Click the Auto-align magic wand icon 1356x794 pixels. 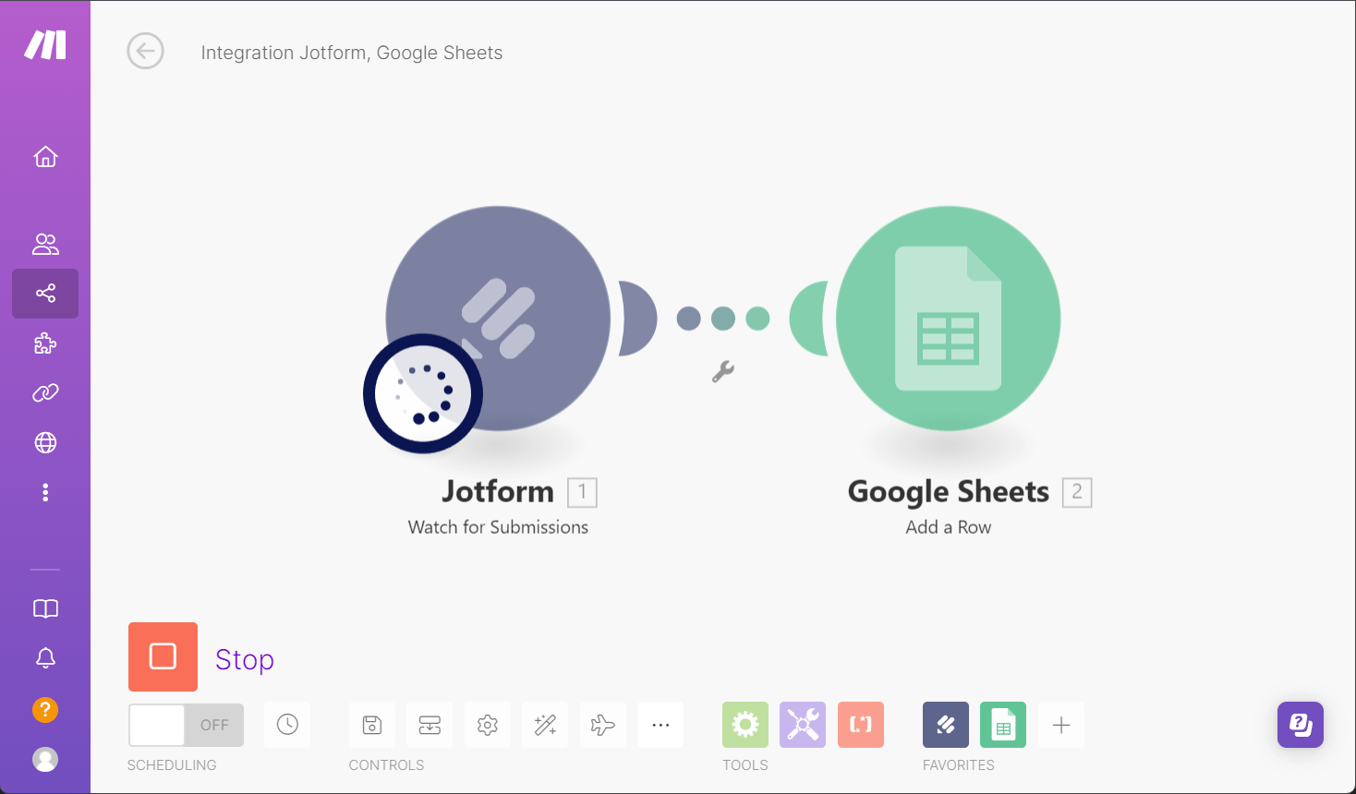pos(545,725)
